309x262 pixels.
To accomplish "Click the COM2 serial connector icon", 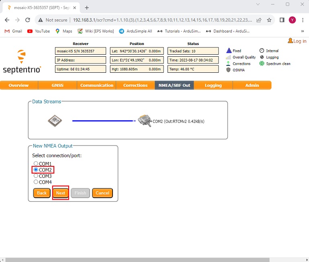I will (144, 121).
